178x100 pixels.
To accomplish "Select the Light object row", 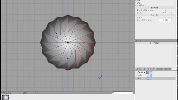I will click(x=155, y=75).
